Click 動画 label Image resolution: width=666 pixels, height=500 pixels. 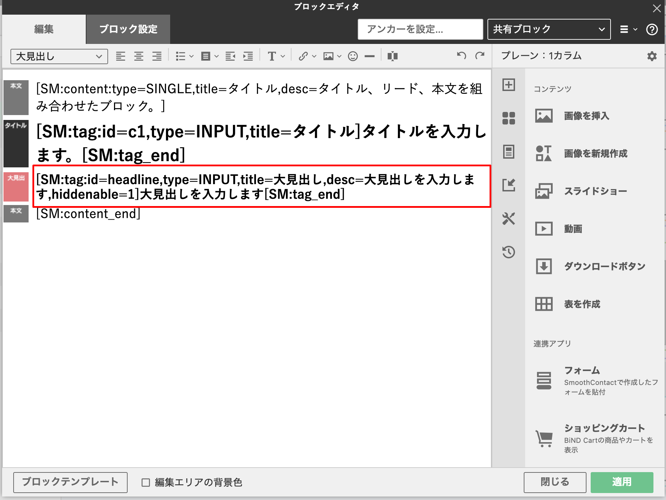pos(573,229)
